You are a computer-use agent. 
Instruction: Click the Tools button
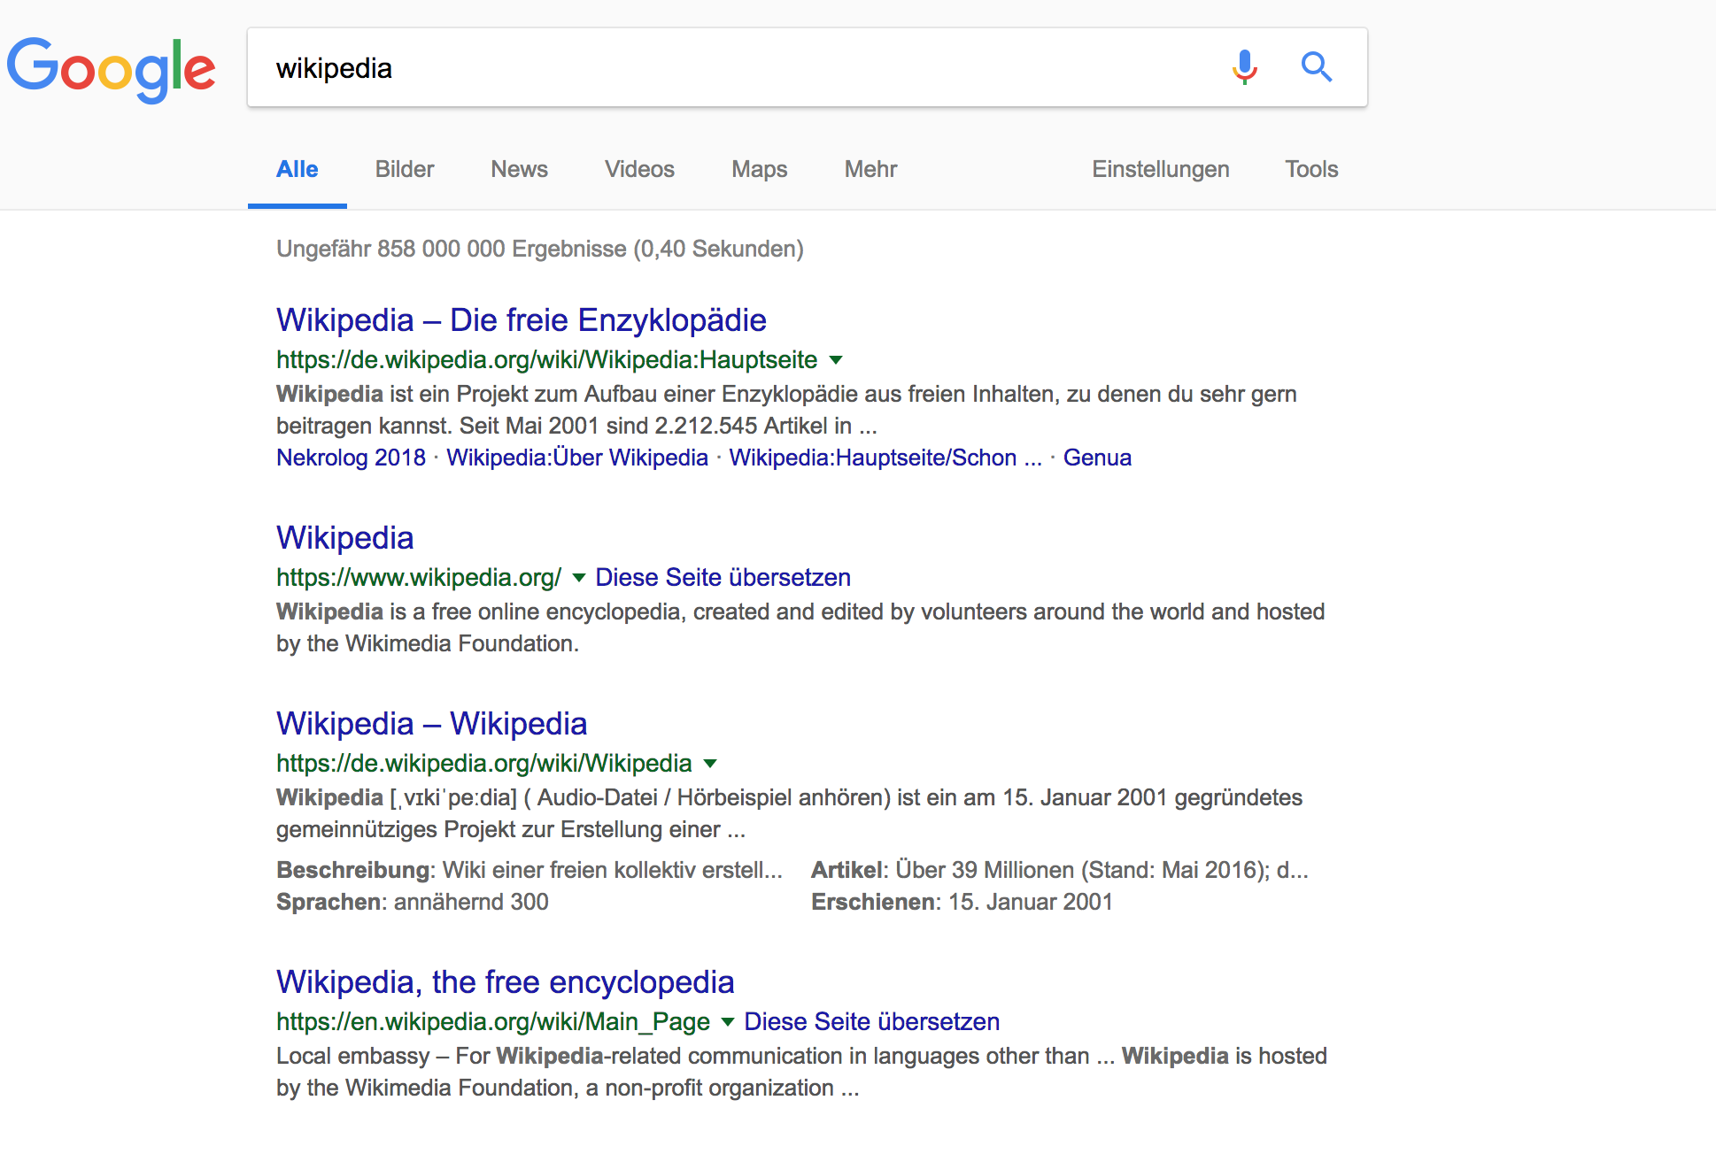coord(1310,169)
